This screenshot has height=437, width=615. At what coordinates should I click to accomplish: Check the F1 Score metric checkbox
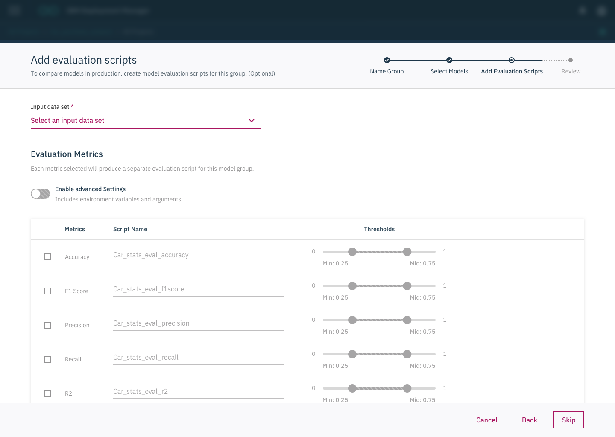(x=48, y=291)
